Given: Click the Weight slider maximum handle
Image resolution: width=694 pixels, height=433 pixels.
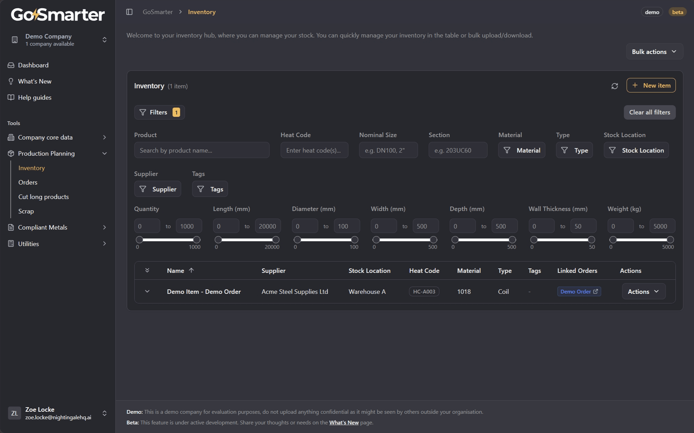Looking at the screenshot, I should 670,240.
